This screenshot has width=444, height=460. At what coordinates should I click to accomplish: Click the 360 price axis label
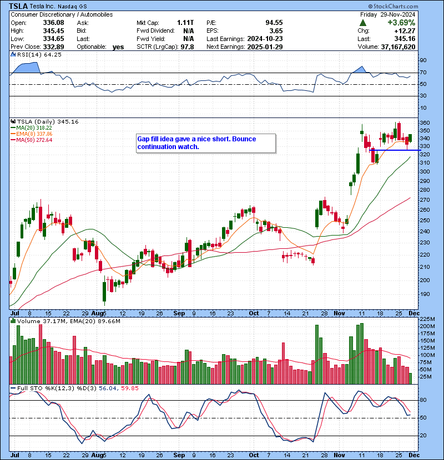click(x=425, y=123)
